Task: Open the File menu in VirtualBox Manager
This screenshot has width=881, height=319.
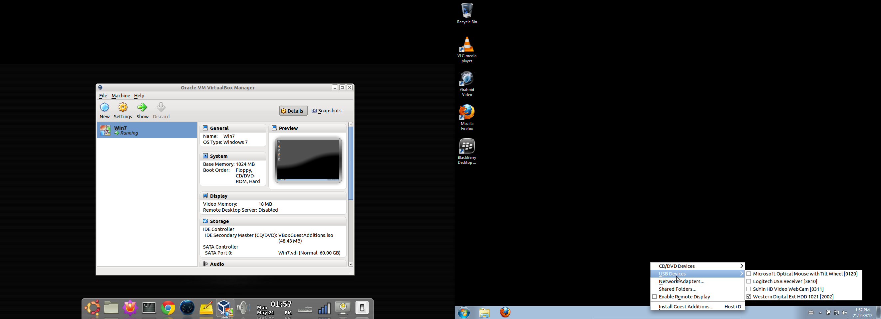Action: coord(103,96)
